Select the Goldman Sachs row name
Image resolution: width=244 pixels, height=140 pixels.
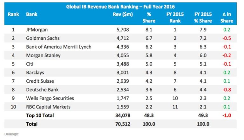pyautogui.click(x=44, y=38)
